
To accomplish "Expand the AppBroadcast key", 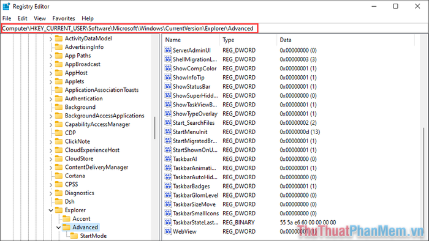I will click(x=51, y=64).
